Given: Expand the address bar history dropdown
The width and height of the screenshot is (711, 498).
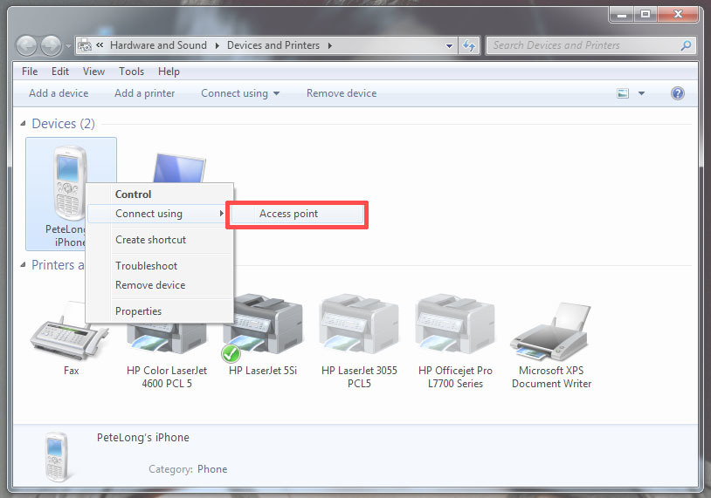Looking at the screenshot, I should pyautogui.click(x=449, y=45).
